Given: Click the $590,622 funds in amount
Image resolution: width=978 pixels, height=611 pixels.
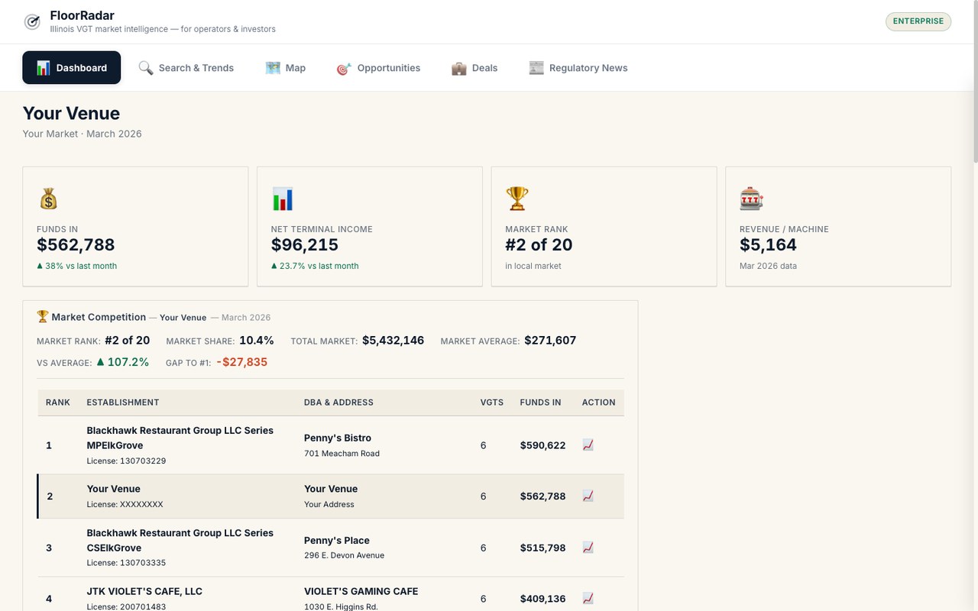Looking at the screenshot, I should pyautogui.click(x=542, y=445).
